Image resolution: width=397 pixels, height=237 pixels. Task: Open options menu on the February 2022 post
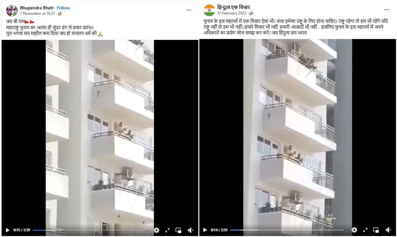click(387, 10)
